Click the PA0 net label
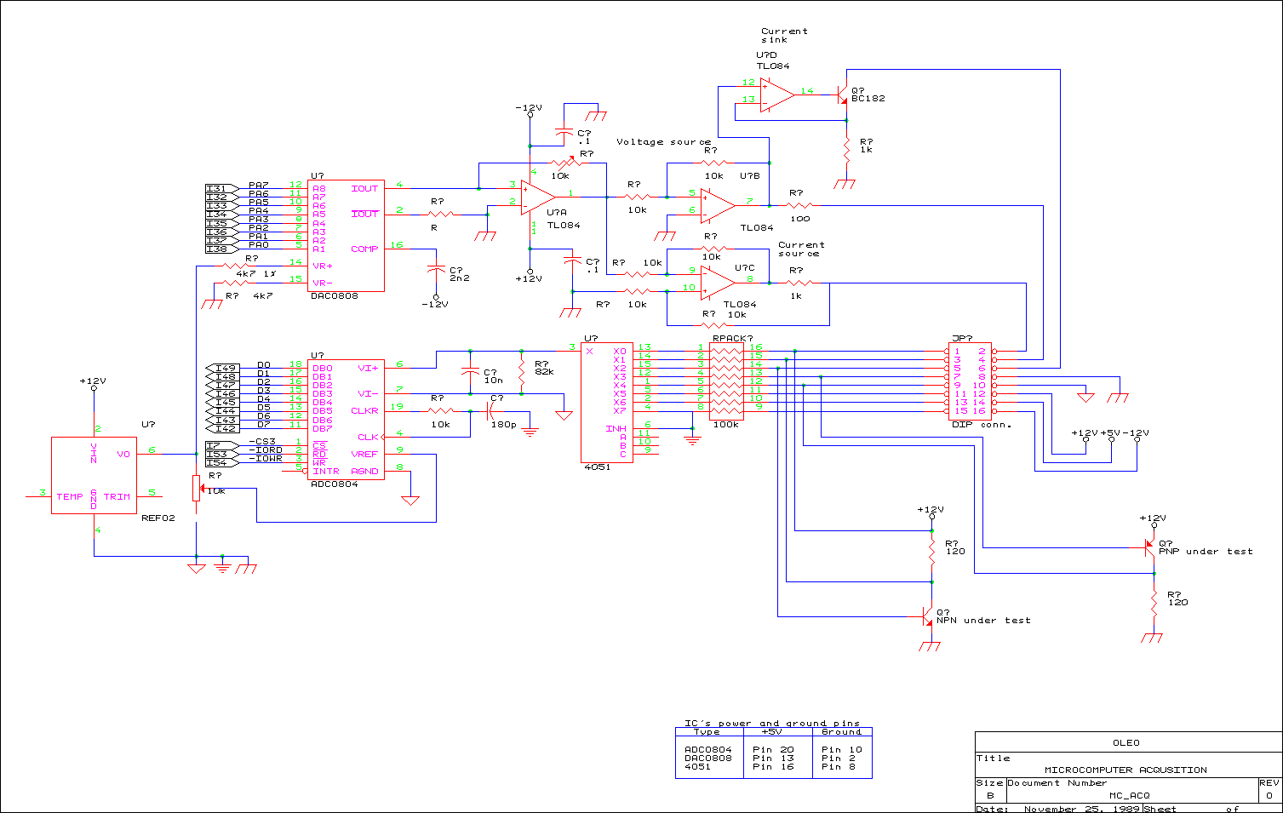This screenshot has width=1283, height=813. click(259, 244)
